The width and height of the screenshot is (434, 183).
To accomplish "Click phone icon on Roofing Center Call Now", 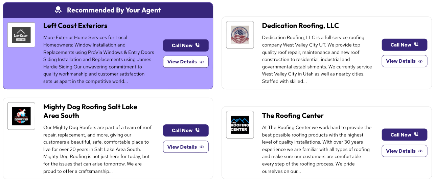I will coord(416,134).
